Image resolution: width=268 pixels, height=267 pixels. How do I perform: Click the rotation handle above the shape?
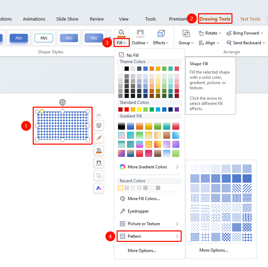63,102
